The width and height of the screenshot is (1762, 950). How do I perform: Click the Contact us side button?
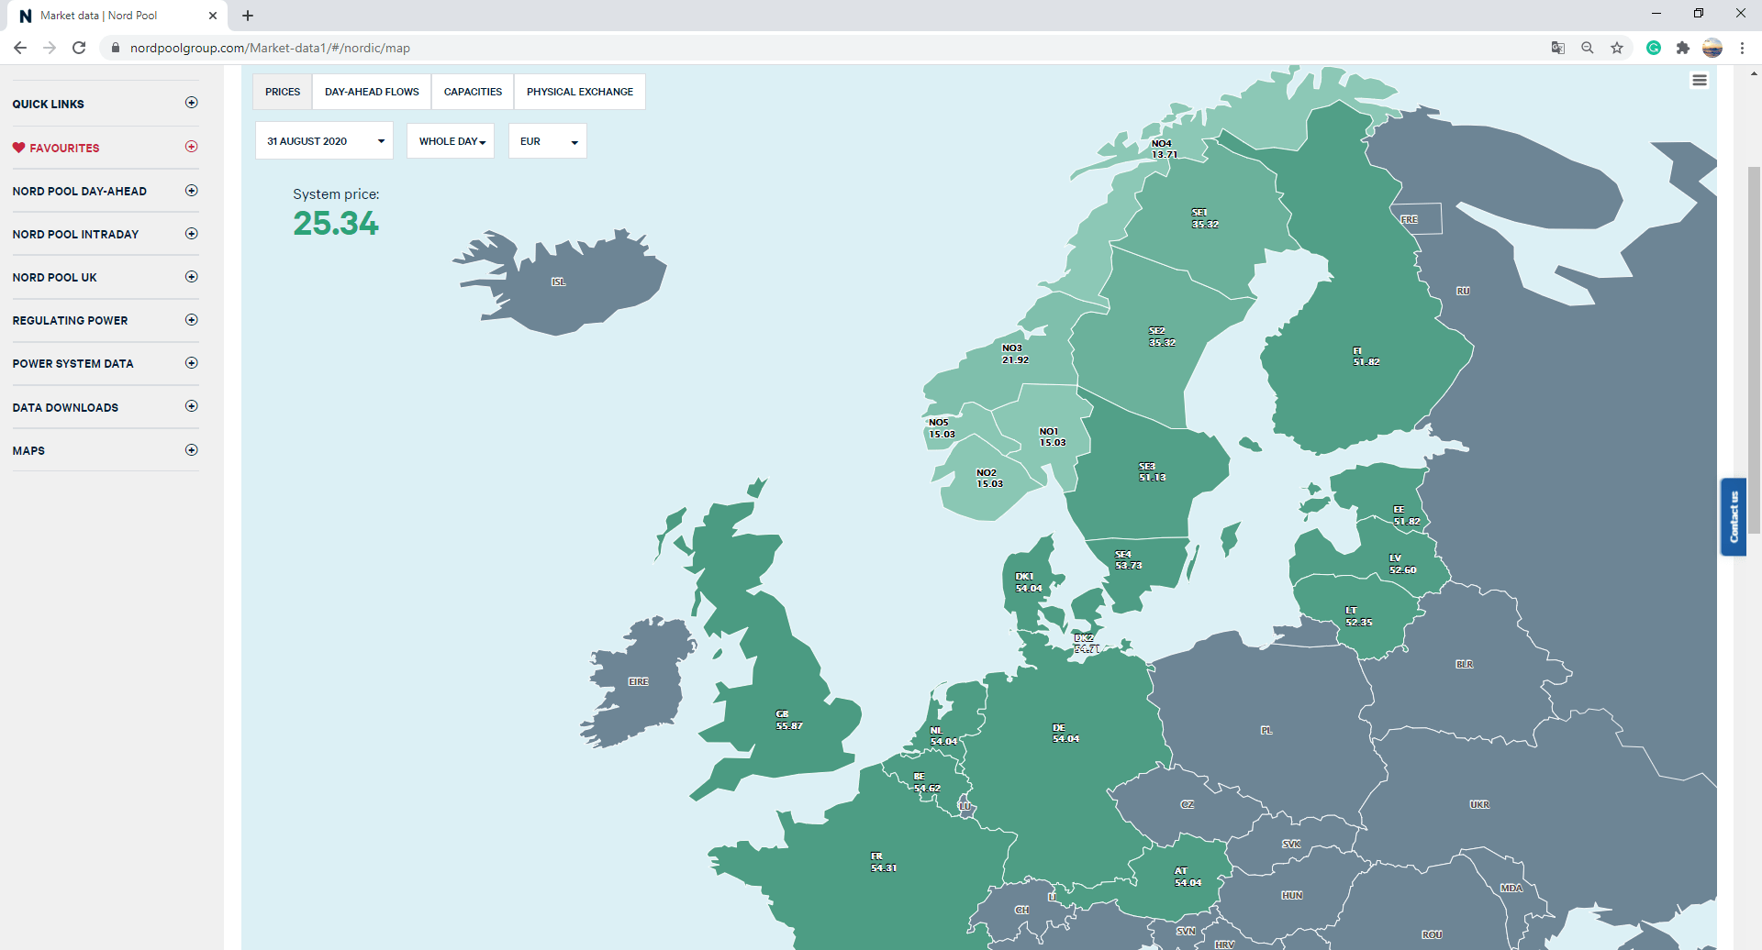1733,517
